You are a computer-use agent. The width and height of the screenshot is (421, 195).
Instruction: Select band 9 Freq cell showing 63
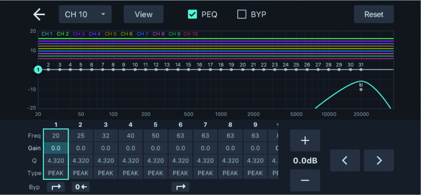point(255,136)
